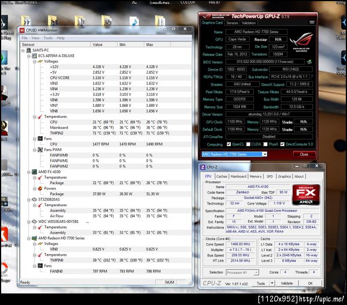
Task: Click the GPU-Z screenshot camera icon
Action: point(312,23)
